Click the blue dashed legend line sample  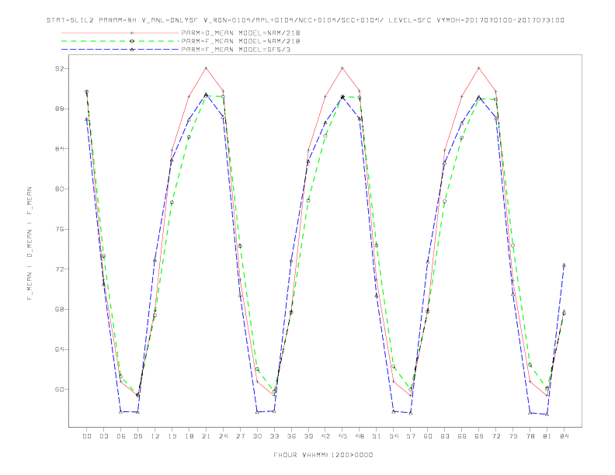coord(120,50)
